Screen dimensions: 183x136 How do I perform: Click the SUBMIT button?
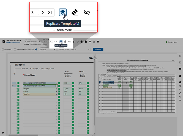(x=98, y=49)
